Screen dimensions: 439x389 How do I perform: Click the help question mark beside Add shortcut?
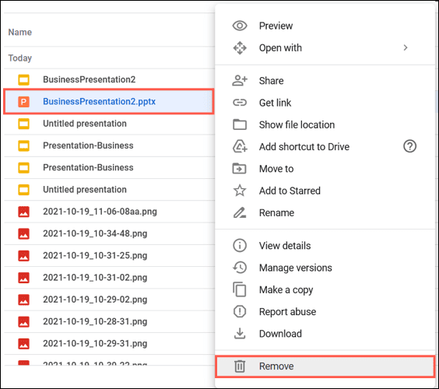coord(409,146)
